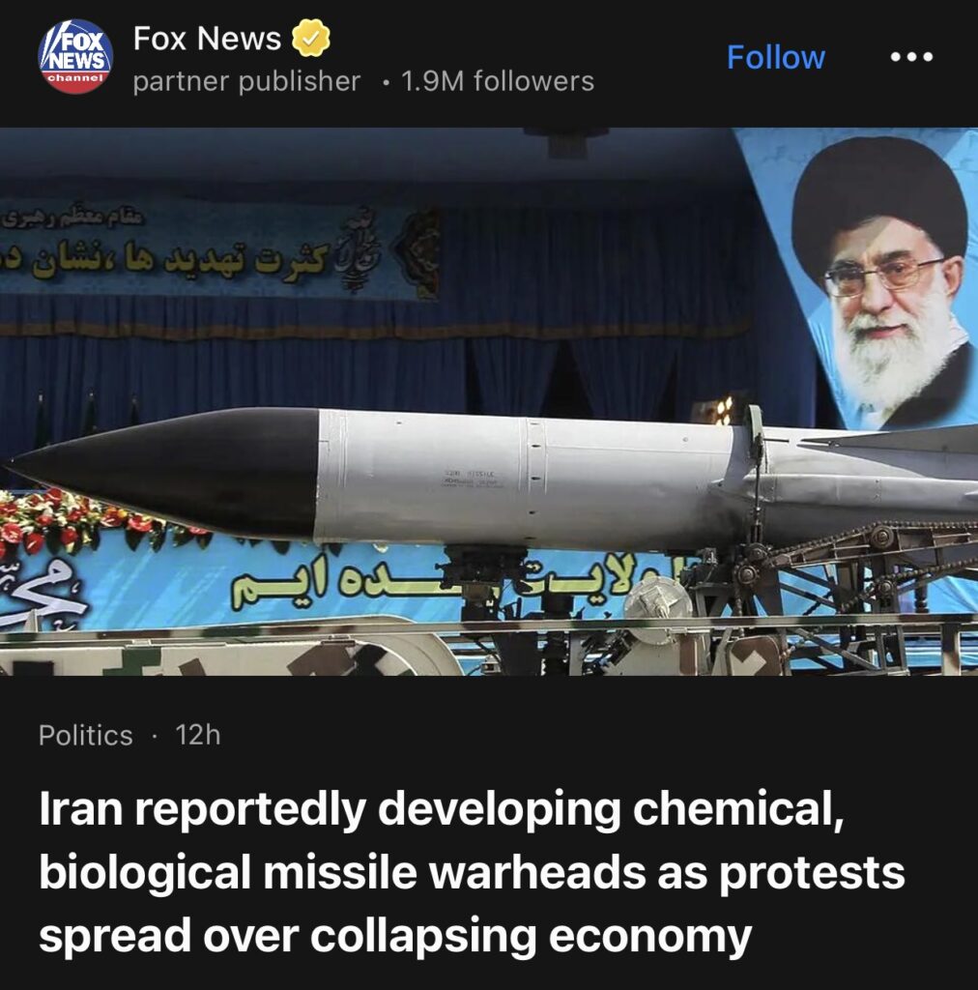Image resolution: width=978 pixels, height=990 pixels.
Task: Open the three-dot more options menu
Action: [x=911, y=57]
